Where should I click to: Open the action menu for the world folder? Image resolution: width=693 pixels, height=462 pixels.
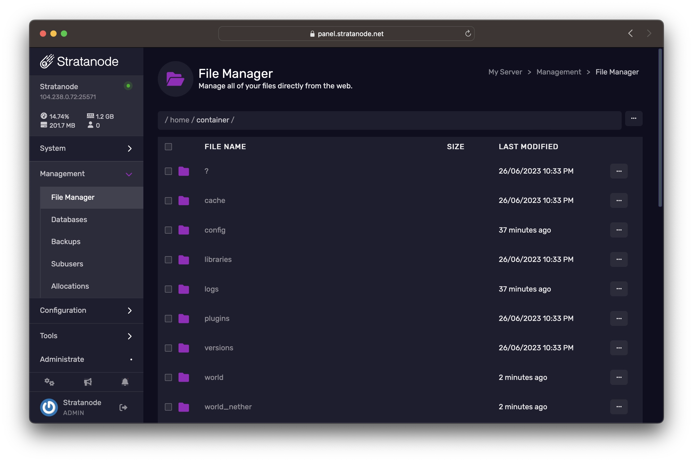[619, 377]
